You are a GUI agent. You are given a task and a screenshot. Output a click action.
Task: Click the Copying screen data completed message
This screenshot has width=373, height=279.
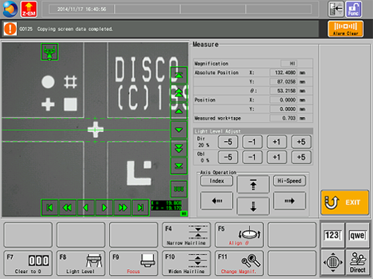tap(75, 29)
